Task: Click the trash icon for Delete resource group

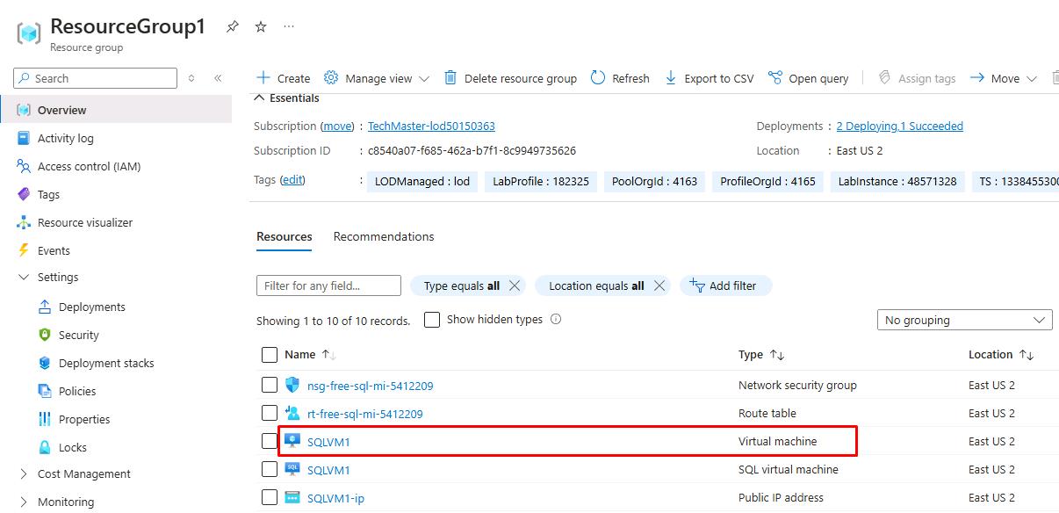Action: [x=450, y=77]
